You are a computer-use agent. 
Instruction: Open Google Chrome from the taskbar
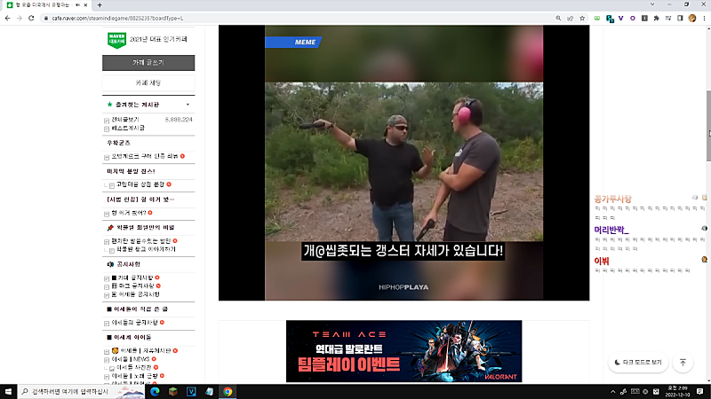point(228,391)
